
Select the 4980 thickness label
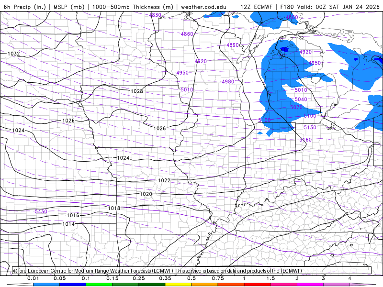click(228, 81)
